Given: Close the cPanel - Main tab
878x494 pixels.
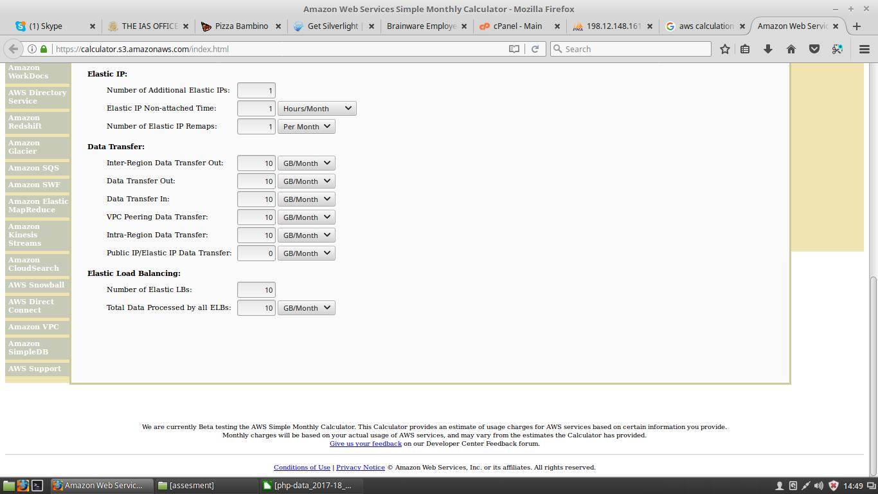Looking at the screenshot, I should pyautogui.click(x=557, y=26).
